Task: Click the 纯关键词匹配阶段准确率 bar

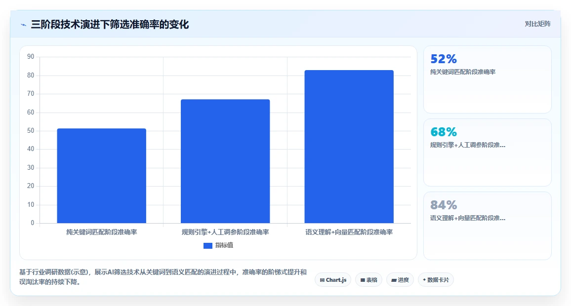Action: pyautogui.click(x=102, y=176)
